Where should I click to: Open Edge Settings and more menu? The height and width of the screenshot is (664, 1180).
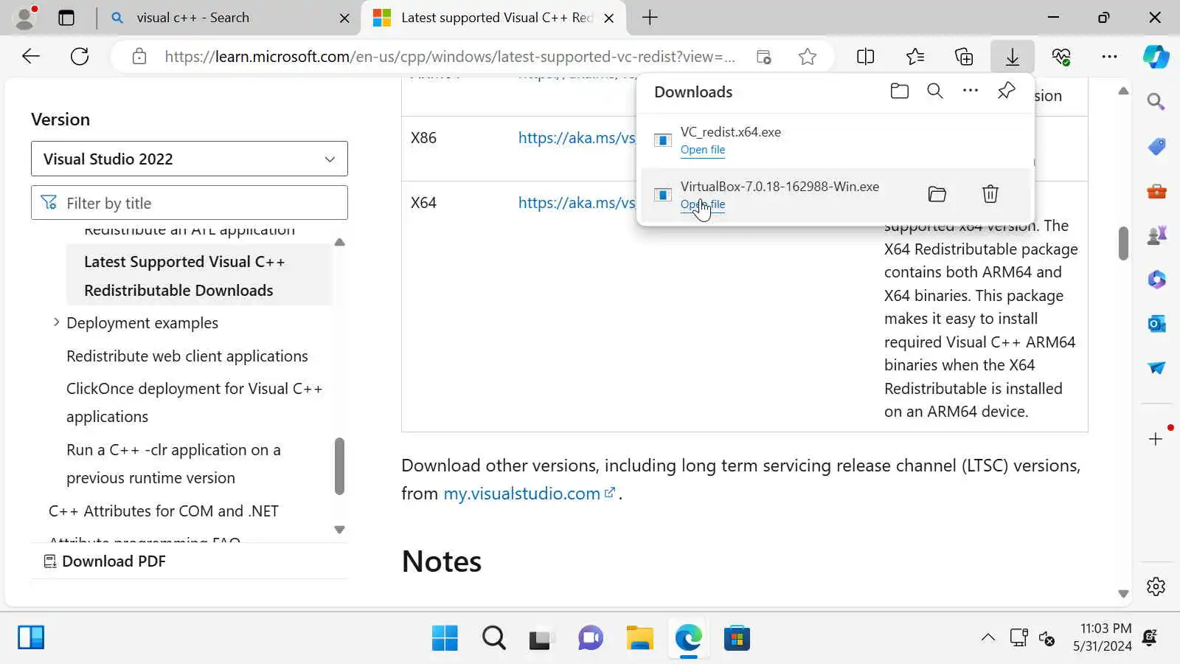[1109, 56]
